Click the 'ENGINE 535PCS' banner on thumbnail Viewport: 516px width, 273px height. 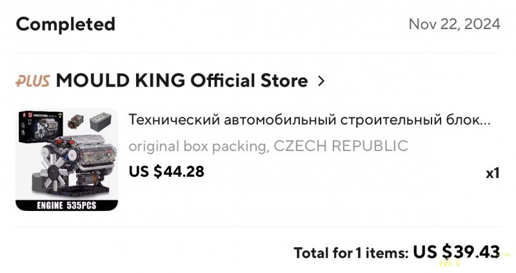tap(66, 206)
